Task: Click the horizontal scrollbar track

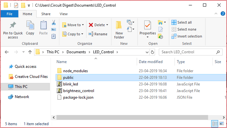Action: click(215, 118)
